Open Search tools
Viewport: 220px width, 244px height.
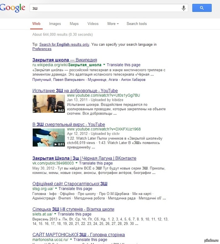coord(137,24)
